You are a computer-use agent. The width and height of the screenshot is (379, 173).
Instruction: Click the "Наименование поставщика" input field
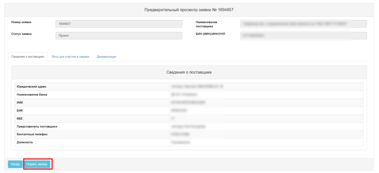click(303, 24)
